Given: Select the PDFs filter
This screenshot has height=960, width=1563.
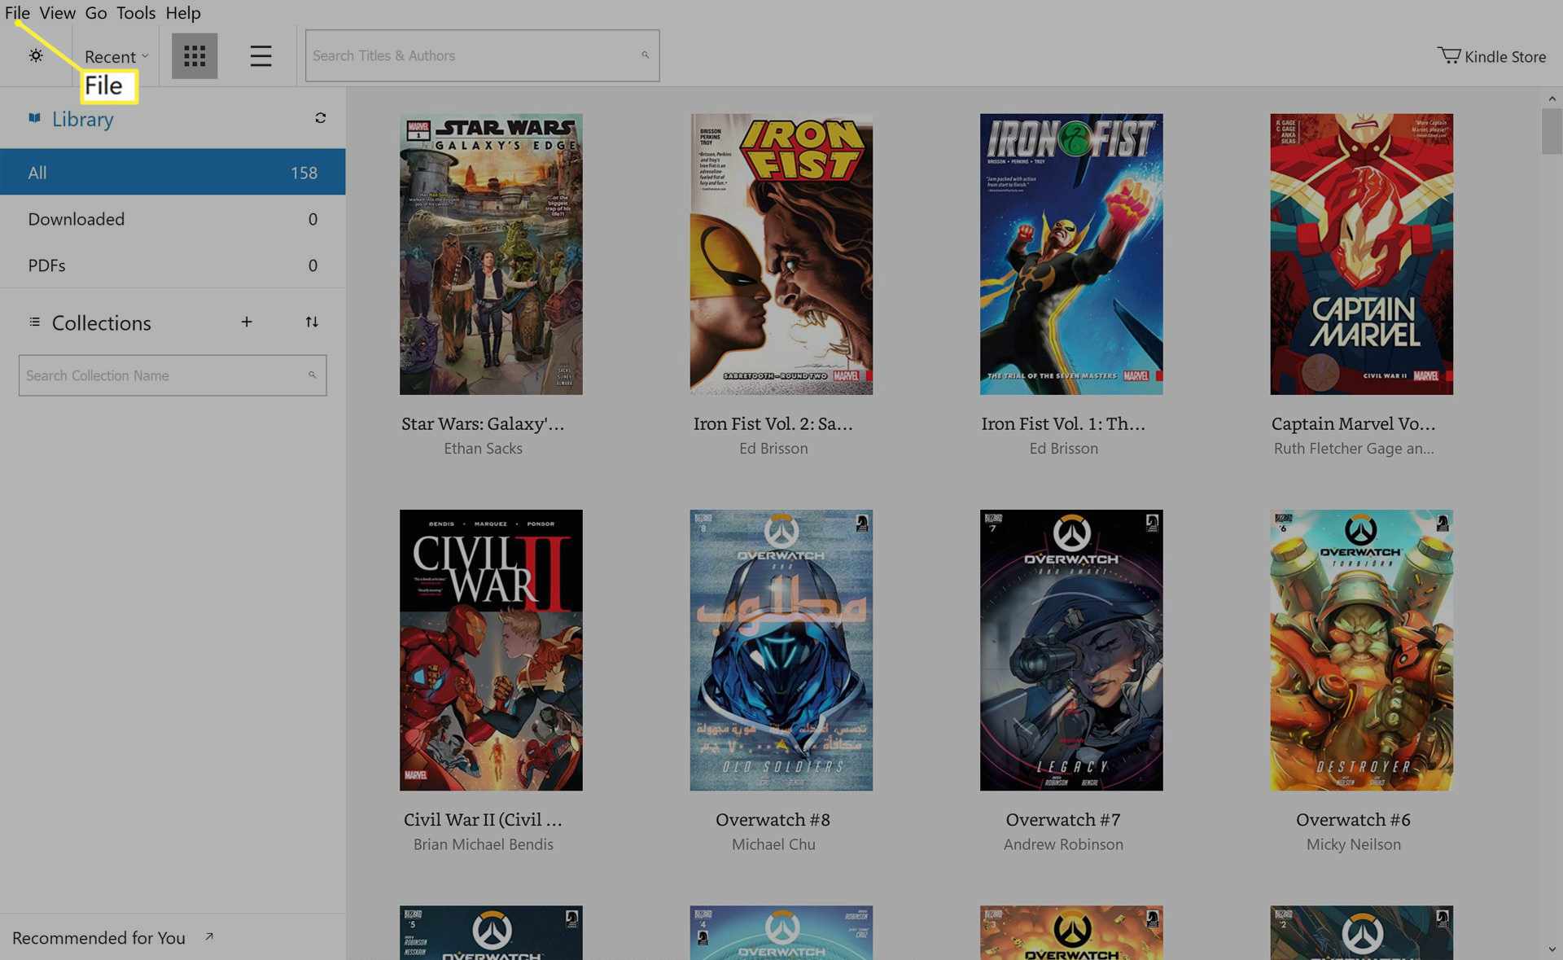Looking at the screenshot, I should (x=173, y=265).
